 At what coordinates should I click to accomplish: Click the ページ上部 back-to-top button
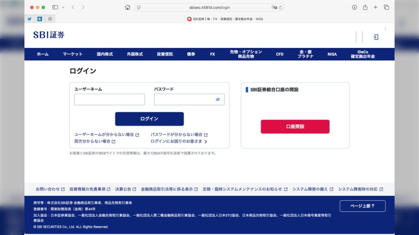click(x=362, y=206)
